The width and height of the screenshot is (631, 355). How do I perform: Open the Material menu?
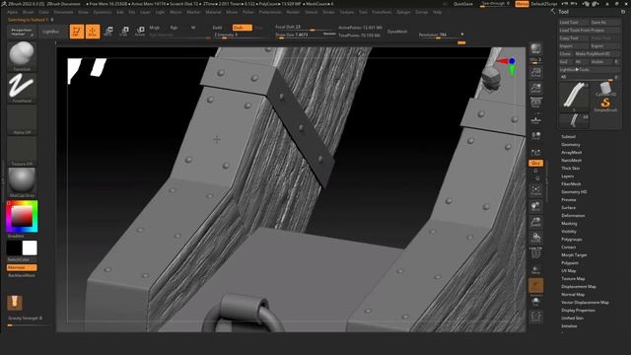point(213,12)
